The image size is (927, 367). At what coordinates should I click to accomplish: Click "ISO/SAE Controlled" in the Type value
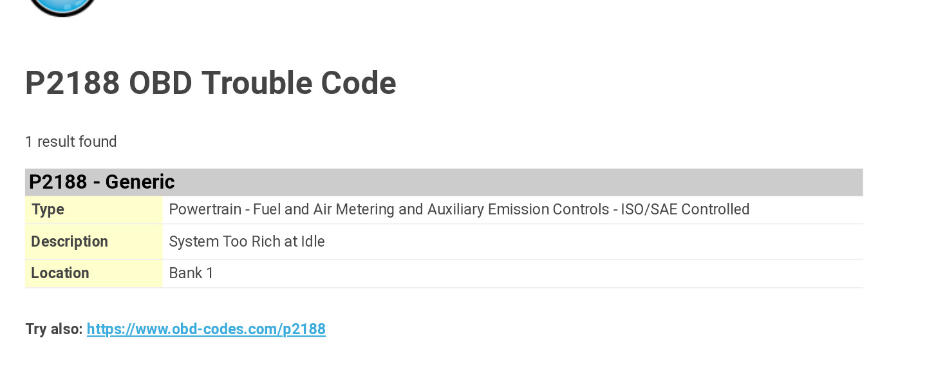pos(685,209)
